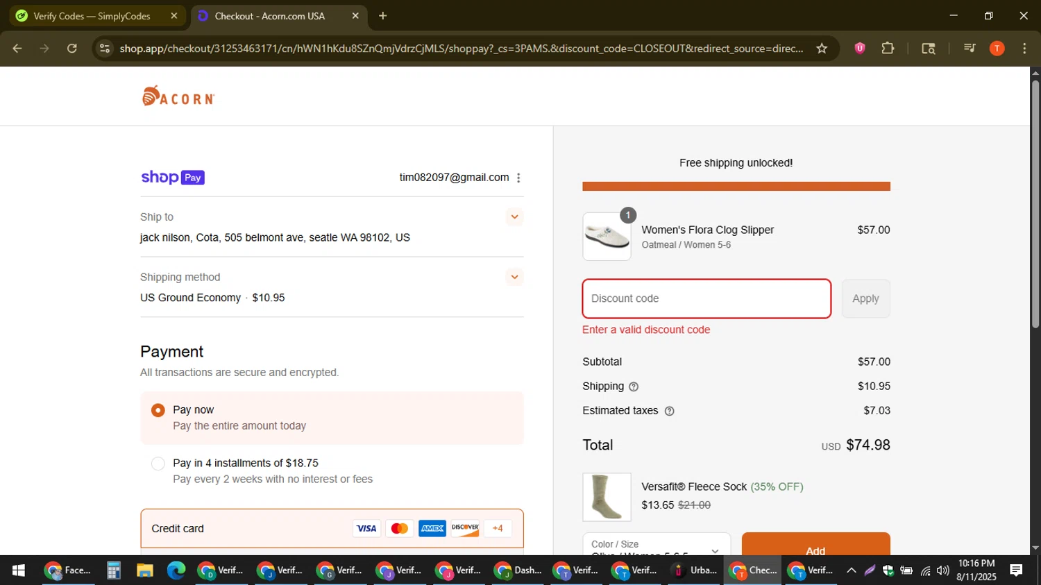Open the Chrome profile avatar
1041x585 pixels.
tap(997, 48)
